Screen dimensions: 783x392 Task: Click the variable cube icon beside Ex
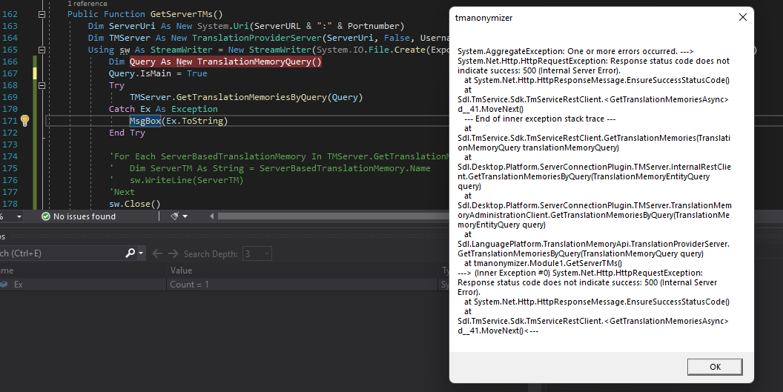(x=4, y=284)
